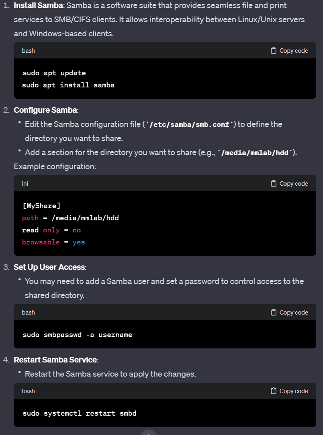Click the 'browsable = yes' line
The width and height of the screenshot is (323, 435).
pyautogui.click(x=53, y=242)
